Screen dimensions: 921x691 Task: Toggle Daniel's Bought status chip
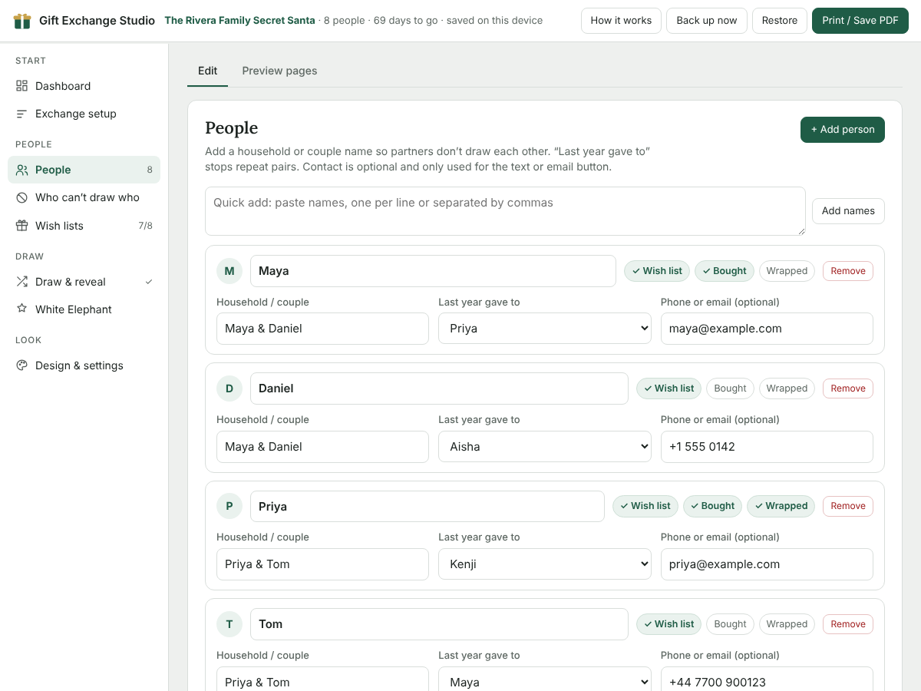[x=730, y=388]
